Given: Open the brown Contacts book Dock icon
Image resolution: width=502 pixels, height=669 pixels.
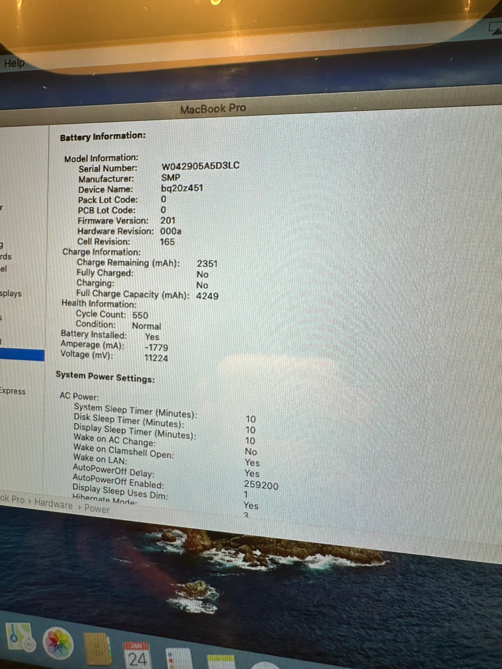Looking at the screenshot, I should 97,649.
